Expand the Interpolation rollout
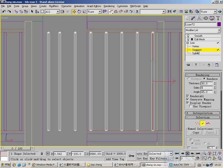Image resolution: width=223 pixels, height=168 pixels. 203,113
